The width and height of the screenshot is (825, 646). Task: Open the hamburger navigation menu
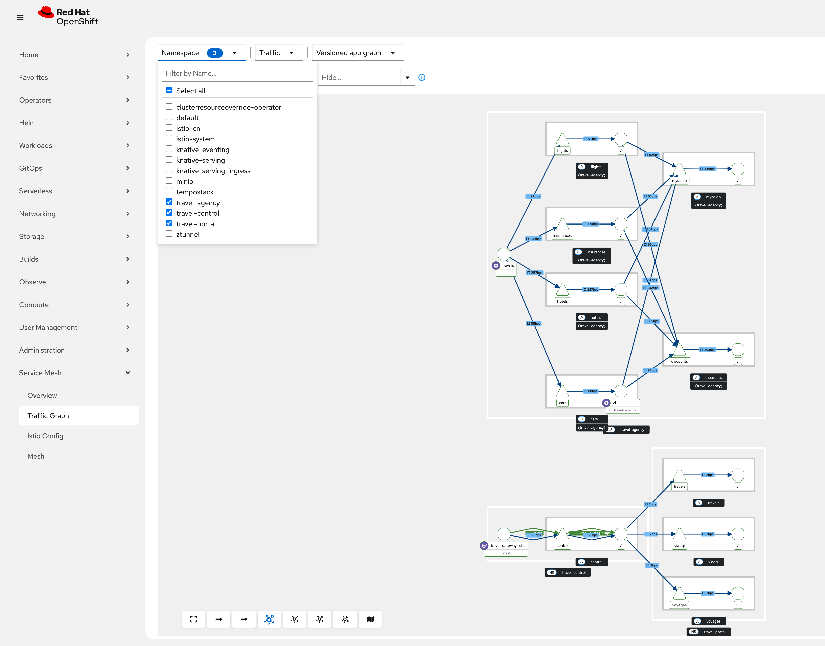tap(20, 17)
